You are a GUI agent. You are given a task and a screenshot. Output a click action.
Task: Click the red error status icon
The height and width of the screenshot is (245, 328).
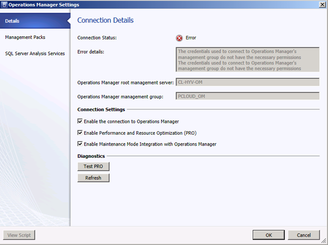coord(179,38)
